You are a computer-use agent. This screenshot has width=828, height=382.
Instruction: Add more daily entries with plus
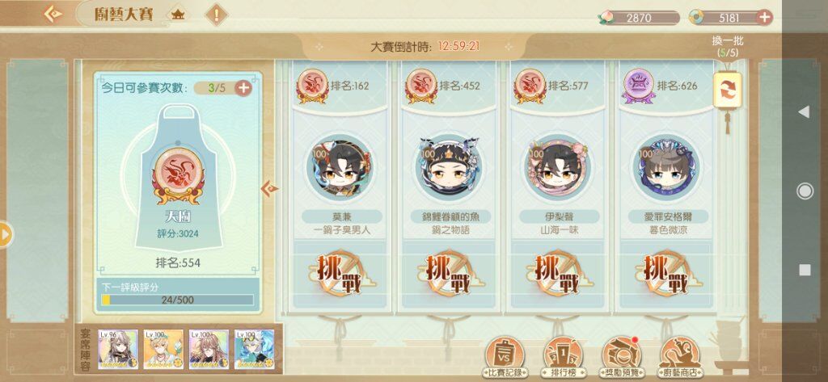pyautogui.click(x=243, y=88)
